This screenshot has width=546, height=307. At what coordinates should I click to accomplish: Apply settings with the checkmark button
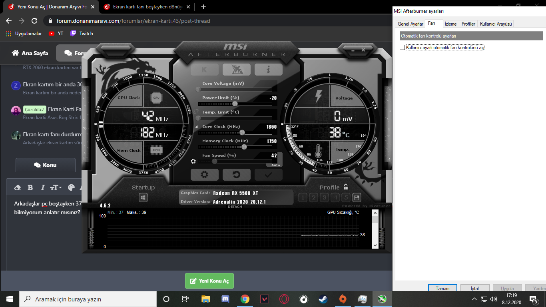click(268, 175)
